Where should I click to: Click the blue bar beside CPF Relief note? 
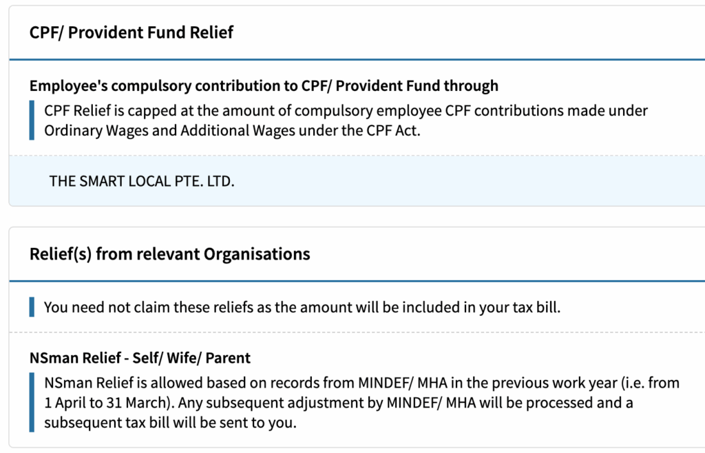(32, 120)
